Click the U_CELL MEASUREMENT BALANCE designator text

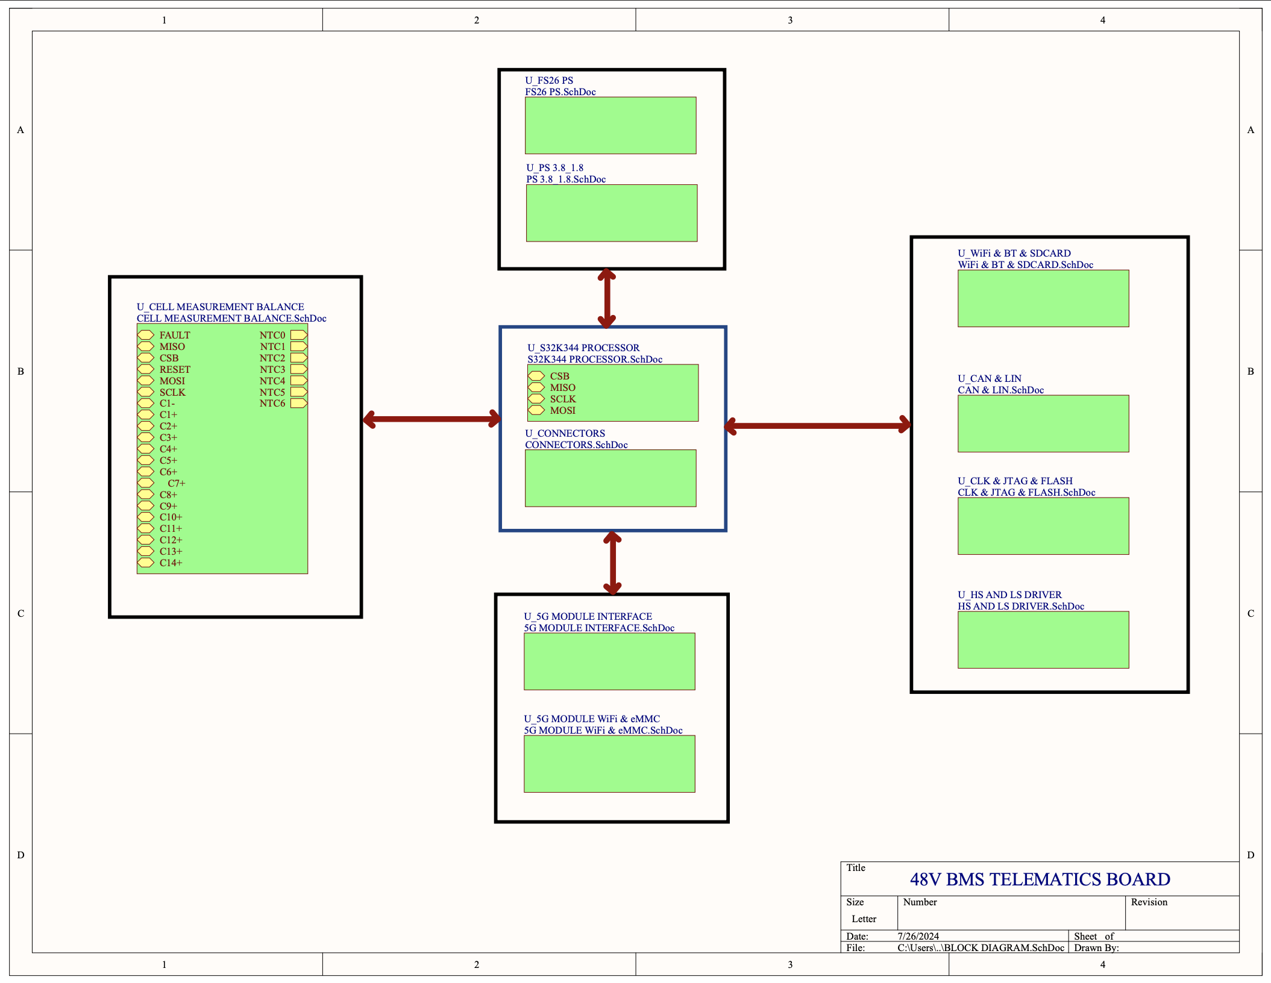220,307
